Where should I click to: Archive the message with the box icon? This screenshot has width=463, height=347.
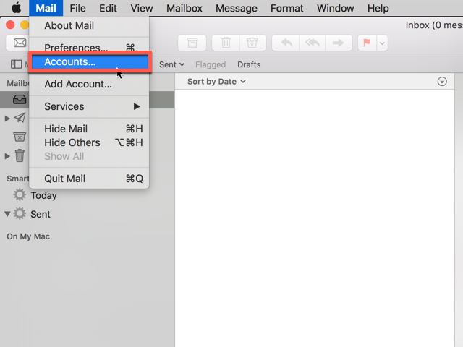click(x=192, y=43)
